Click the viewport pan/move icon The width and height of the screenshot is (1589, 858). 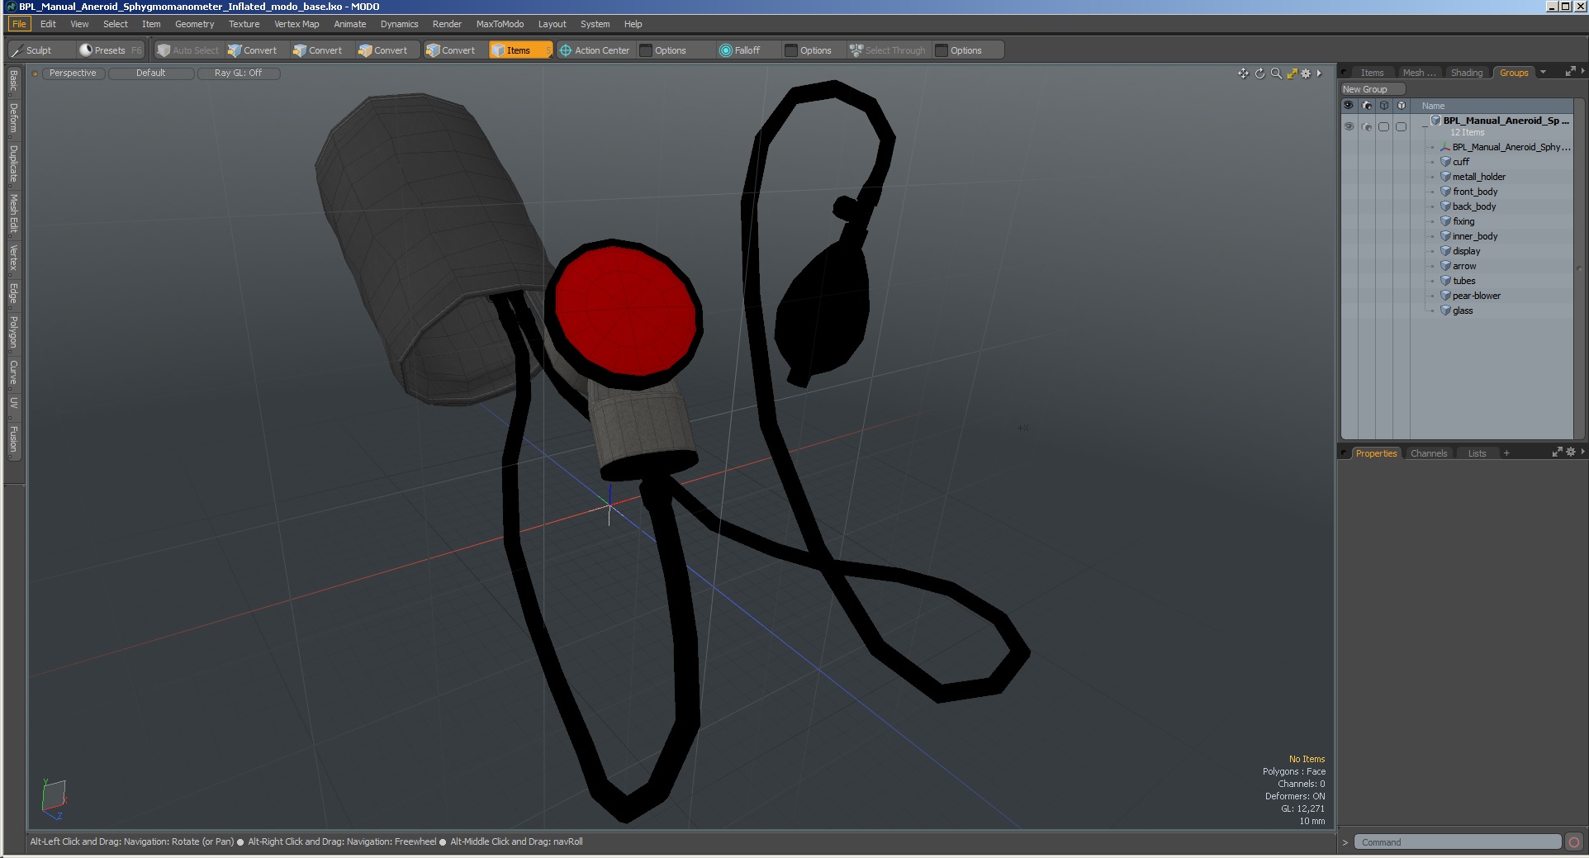click(1243, 73)
